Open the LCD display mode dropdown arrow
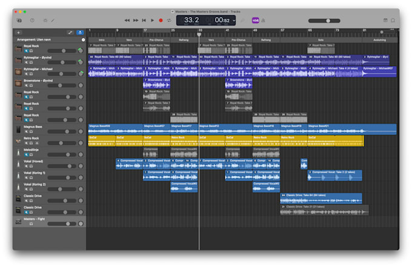412x267 pixels. (234, 21)
